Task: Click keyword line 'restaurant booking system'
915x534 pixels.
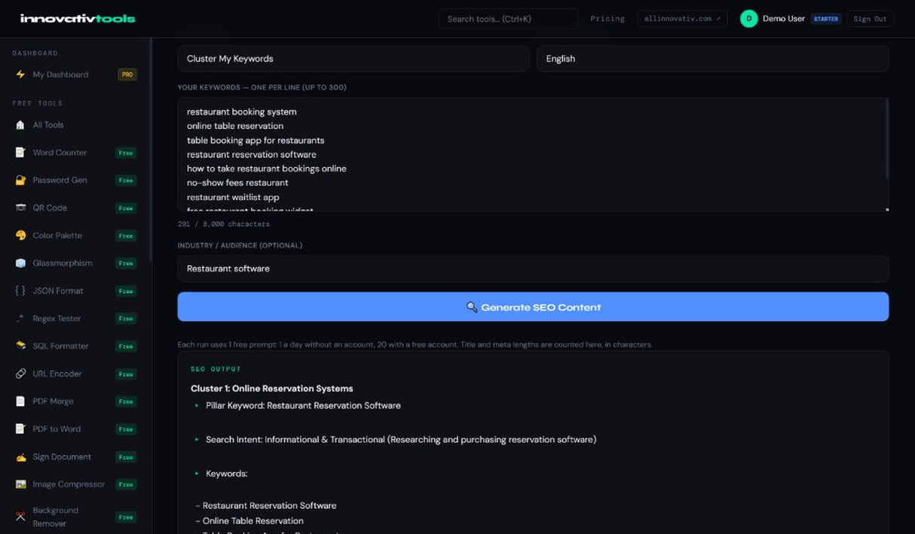Action: [x=242, y=111]
